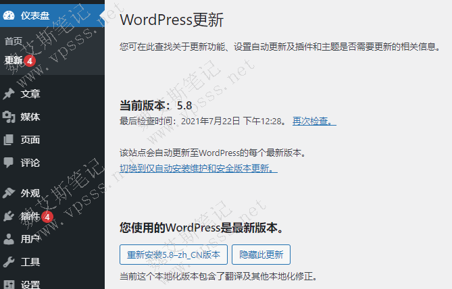Click 切换到仅自动安装维护和安全版本更新 link

(199, 168)
